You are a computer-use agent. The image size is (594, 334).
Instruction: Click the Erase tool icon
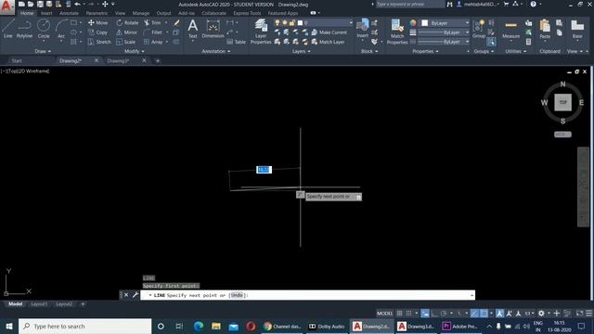(176, 22)
